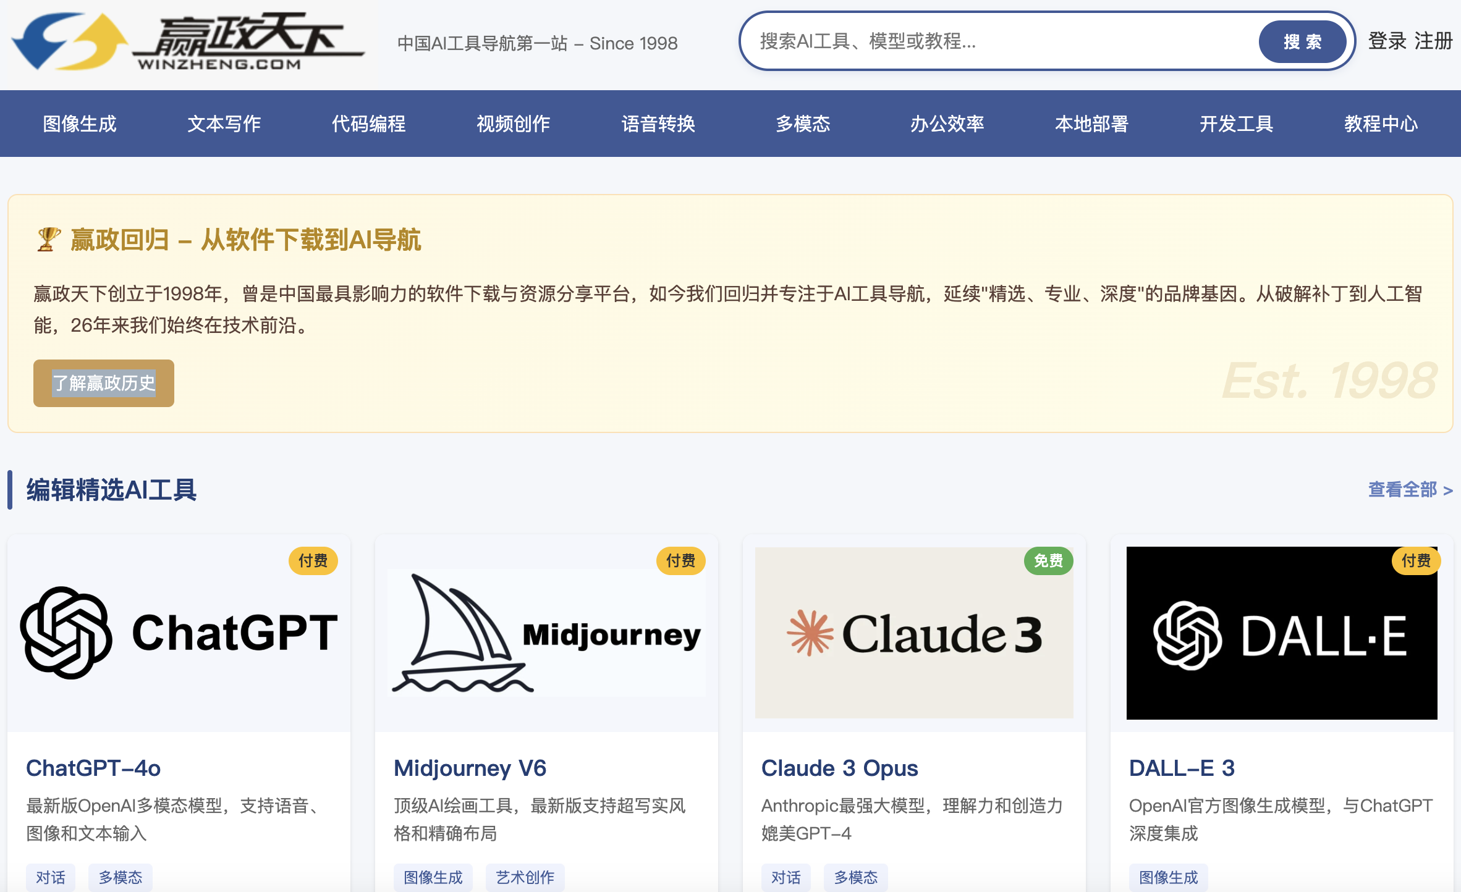Viewport: 1461px width, 892px height.
Task: Click the 付费 badge on DALL·E card
Action: pos(1415,561)
